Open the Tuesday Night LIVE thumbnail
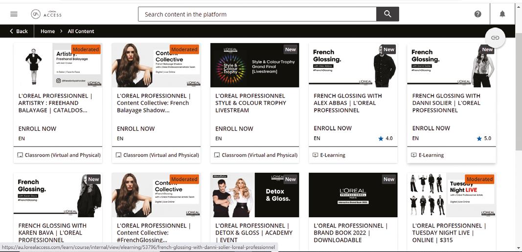The image size is (522, 252). point(452,195)
